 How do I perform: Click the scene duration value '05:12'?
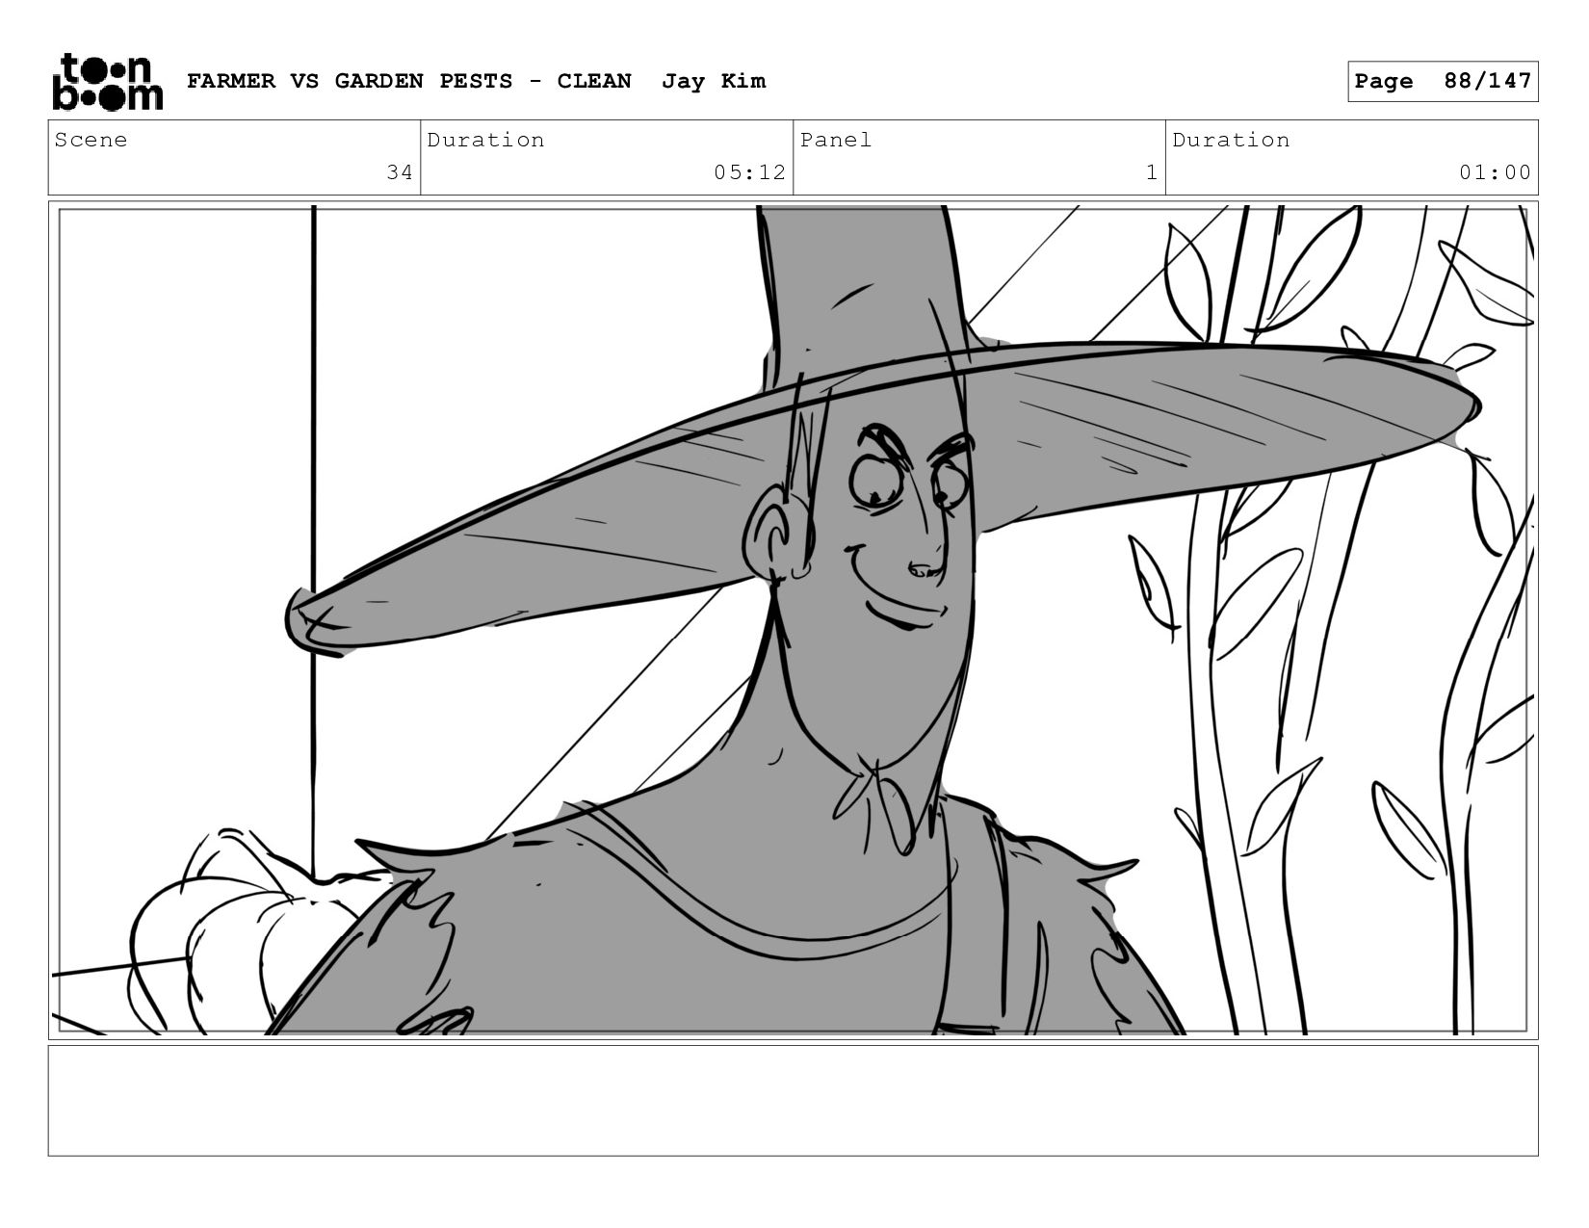tap(750, 172)
